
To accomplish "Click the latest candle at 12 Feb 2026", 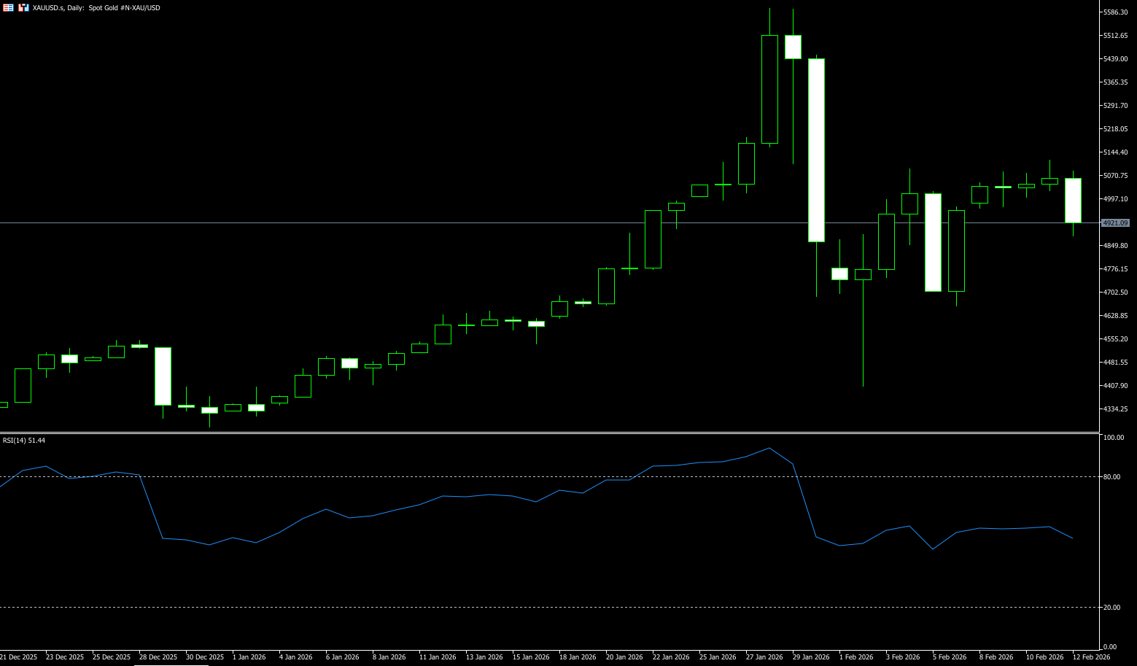I will [x=1073, y=201].
